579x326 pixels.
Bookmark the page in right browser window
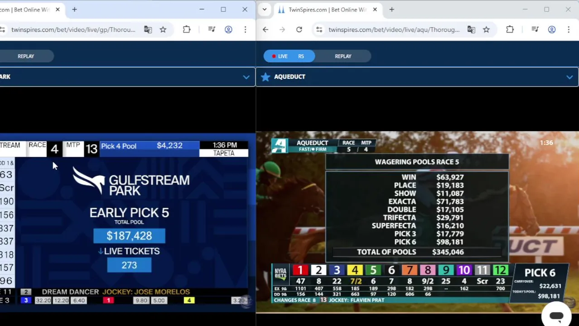pyautogui.click(x=486, y=29)
